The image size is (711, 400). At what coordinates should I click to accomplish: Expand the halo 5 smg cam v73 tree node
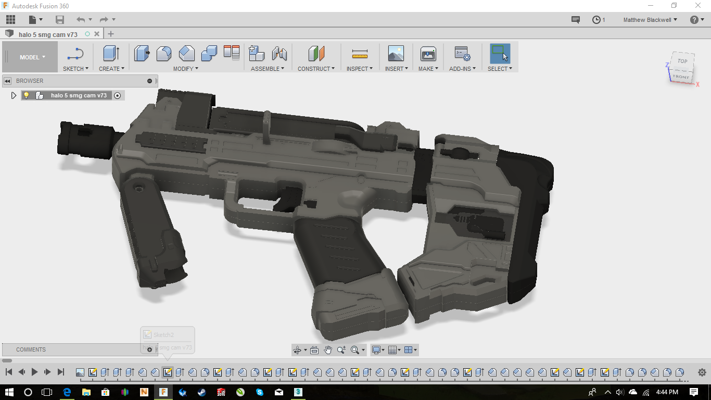tap(14, 95)
